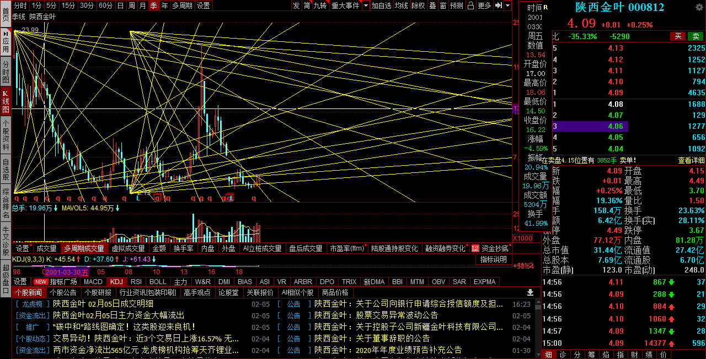Open the 个股公告 news tab
Screen dimensions: 706x359
[x=63, y=292]
